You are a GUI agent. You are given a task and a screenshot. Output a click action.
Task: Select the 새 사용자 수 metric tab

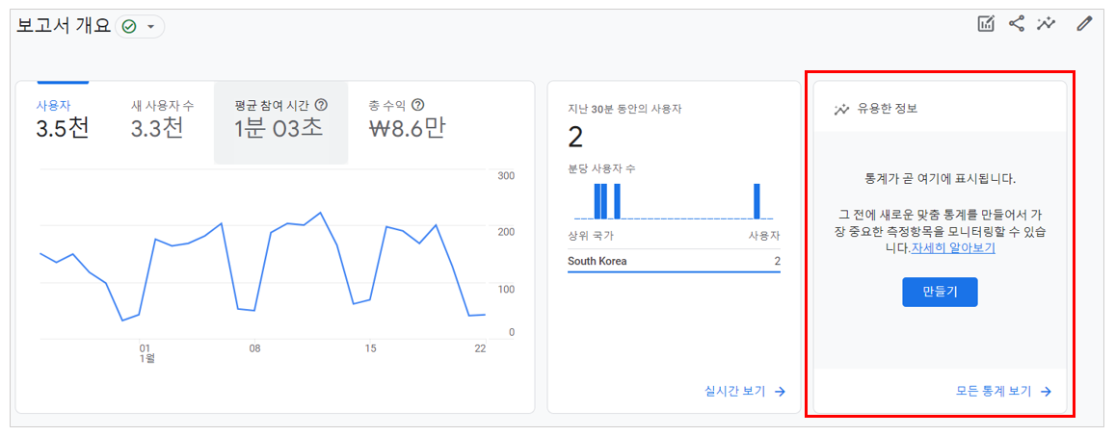point(163,121)
